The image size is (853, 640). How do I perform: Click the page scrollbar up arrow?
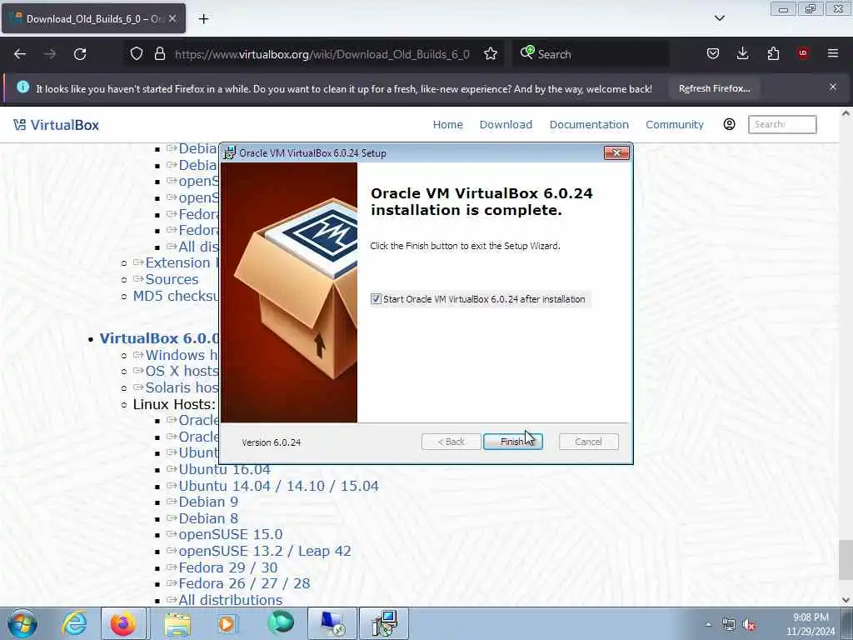(846, 113)
